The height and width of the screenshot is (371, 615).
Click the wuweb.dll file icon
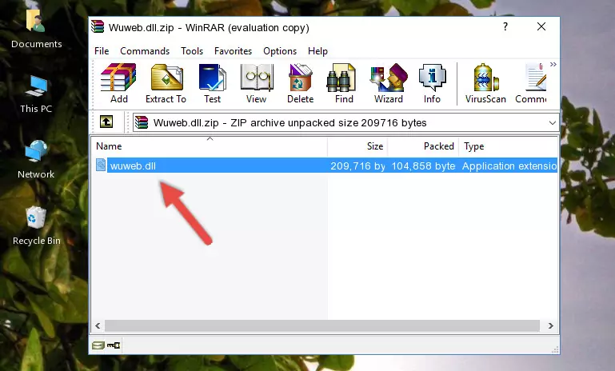click(101, 165)
